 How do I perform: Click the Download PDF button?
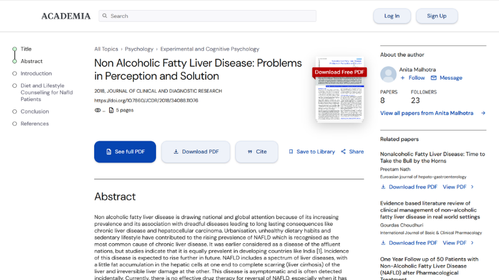coord(195,152)
